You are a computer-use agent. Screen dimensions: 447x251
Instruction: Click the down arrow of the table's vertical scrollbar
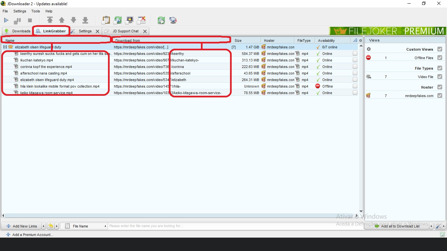pos(361,211)
